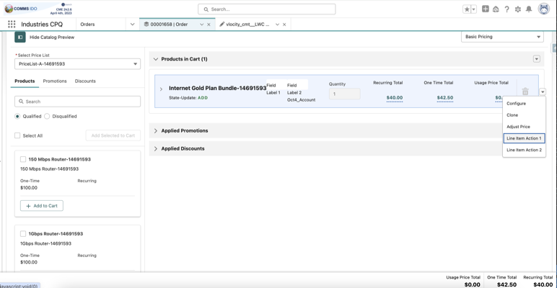Viewport: 557px width, 288px height.
Task: Click the $40.00 Recurring Total link
Action: coord(395,97)
